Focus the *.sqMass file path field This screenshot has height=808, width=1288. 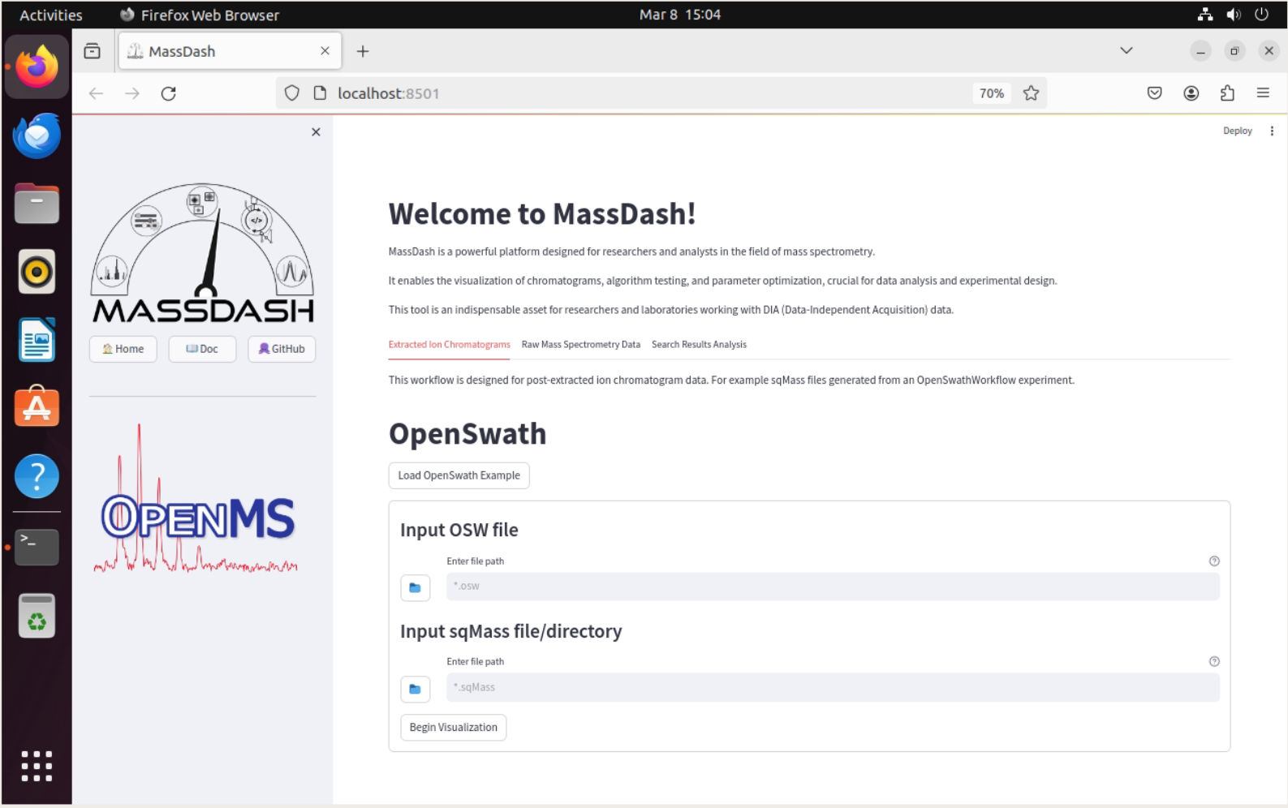click(833, 687)
